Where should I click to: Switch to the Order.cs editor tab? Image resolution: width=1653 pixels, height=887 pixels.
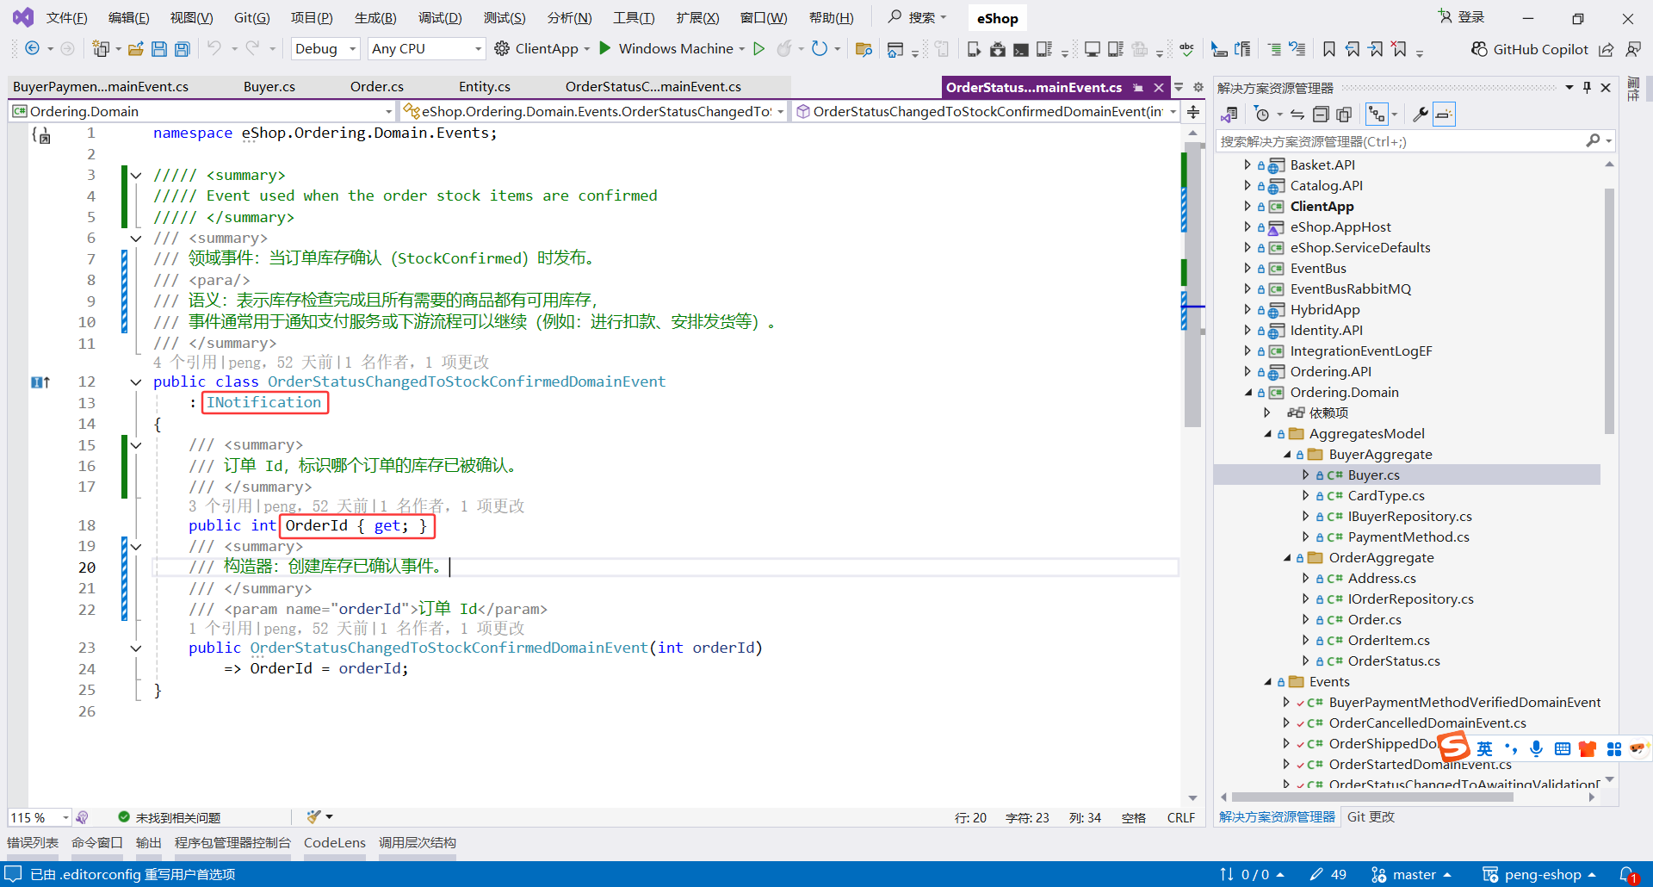tap(376, 87)
